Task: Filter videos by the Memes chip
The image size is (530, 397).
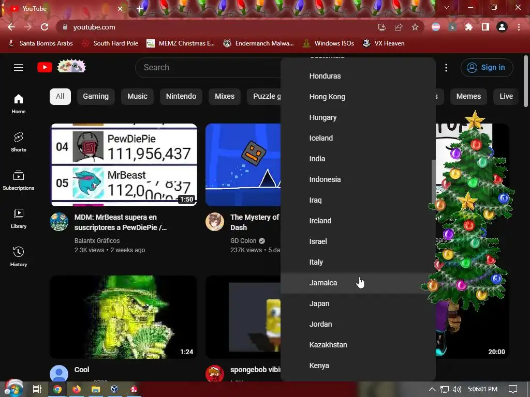Action: 468,97
